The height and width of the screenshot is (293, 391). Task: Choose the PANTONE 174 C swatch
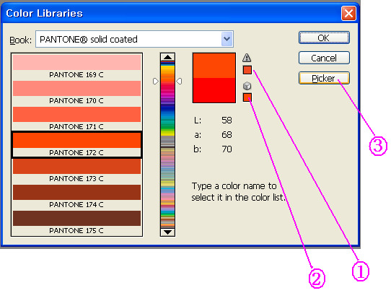(76, 196)
